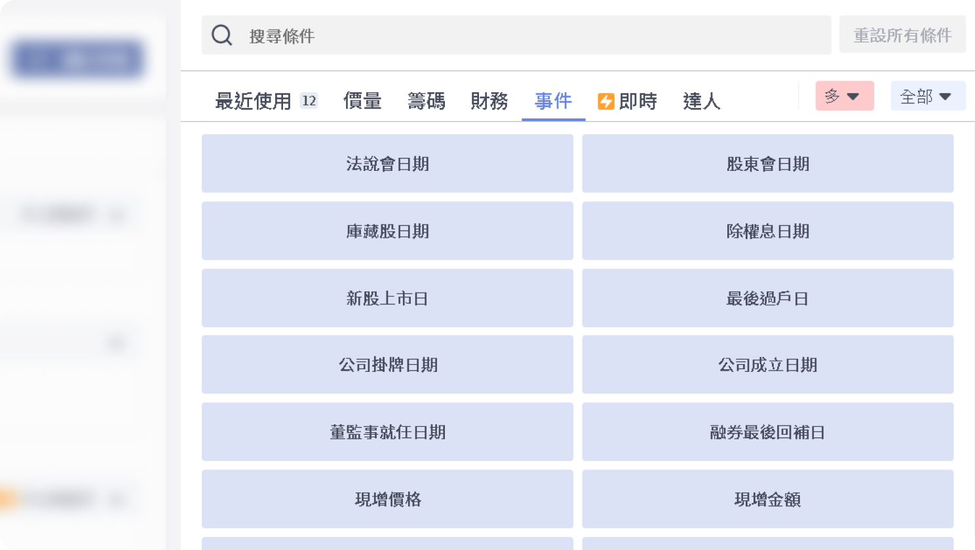Add the 除權息日期 condition

(767, 231)
